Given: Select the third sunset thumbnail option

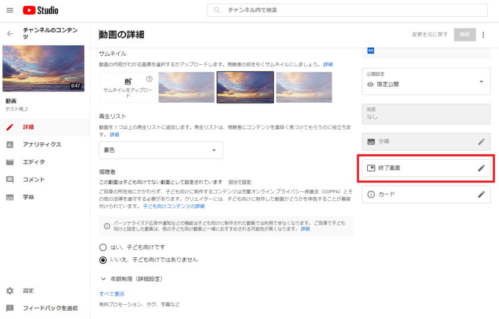Looking at the screenshot, I should coord(304,87).
